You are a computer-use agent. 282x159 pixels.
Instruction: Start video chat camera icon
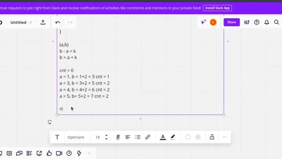click(x=59, y=153)
